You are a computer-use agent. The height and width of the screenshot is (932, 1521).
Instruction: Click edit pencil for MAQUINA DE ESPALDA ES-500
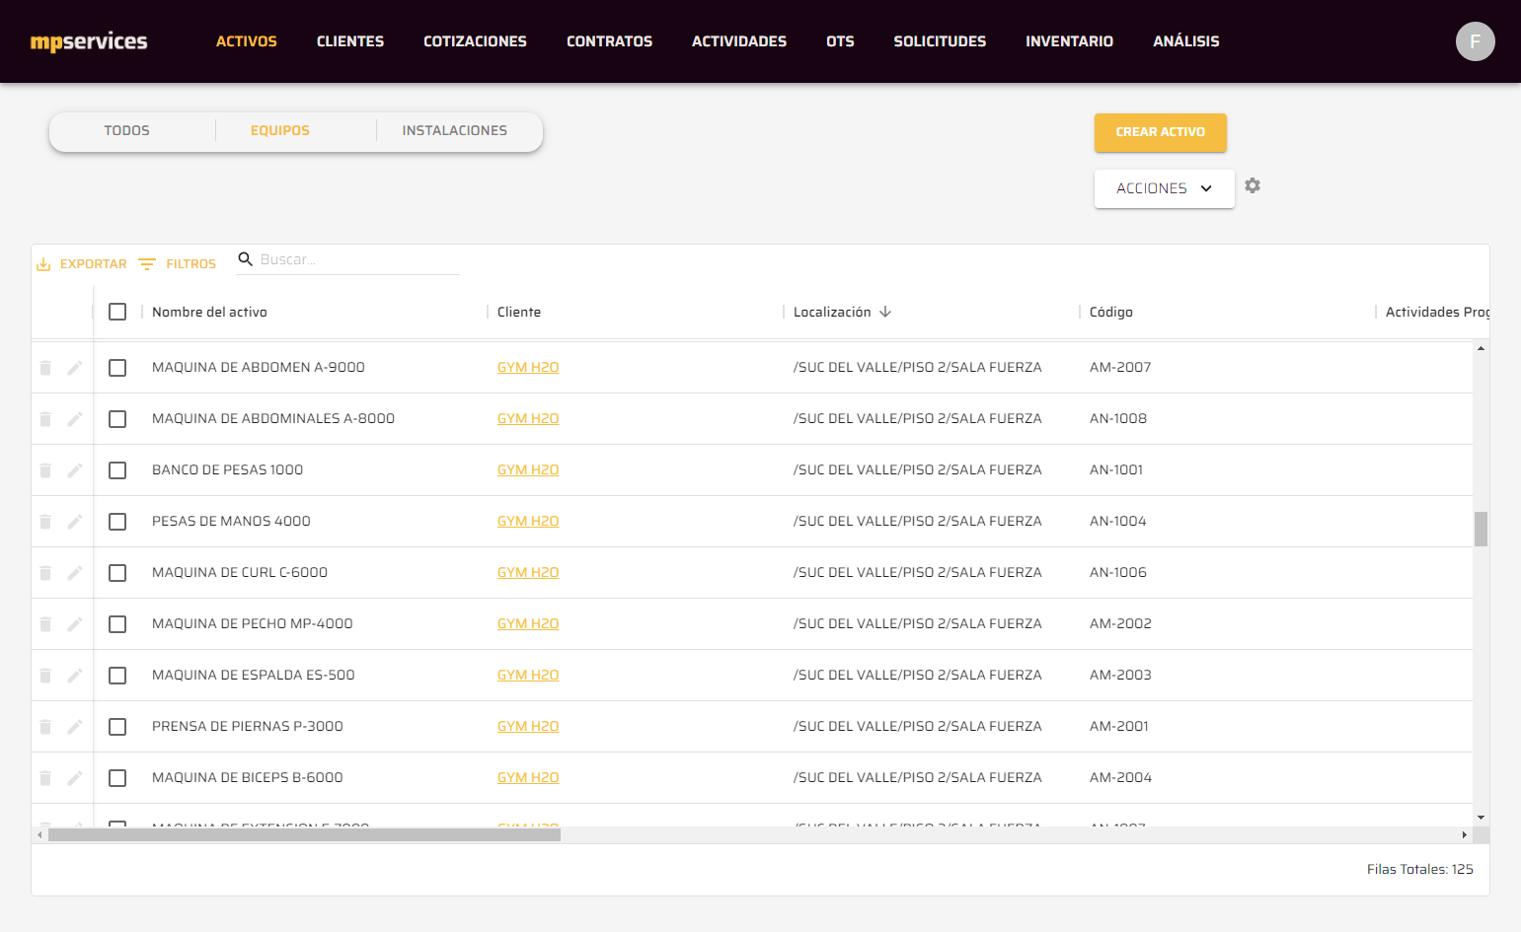tap(75, 676)
